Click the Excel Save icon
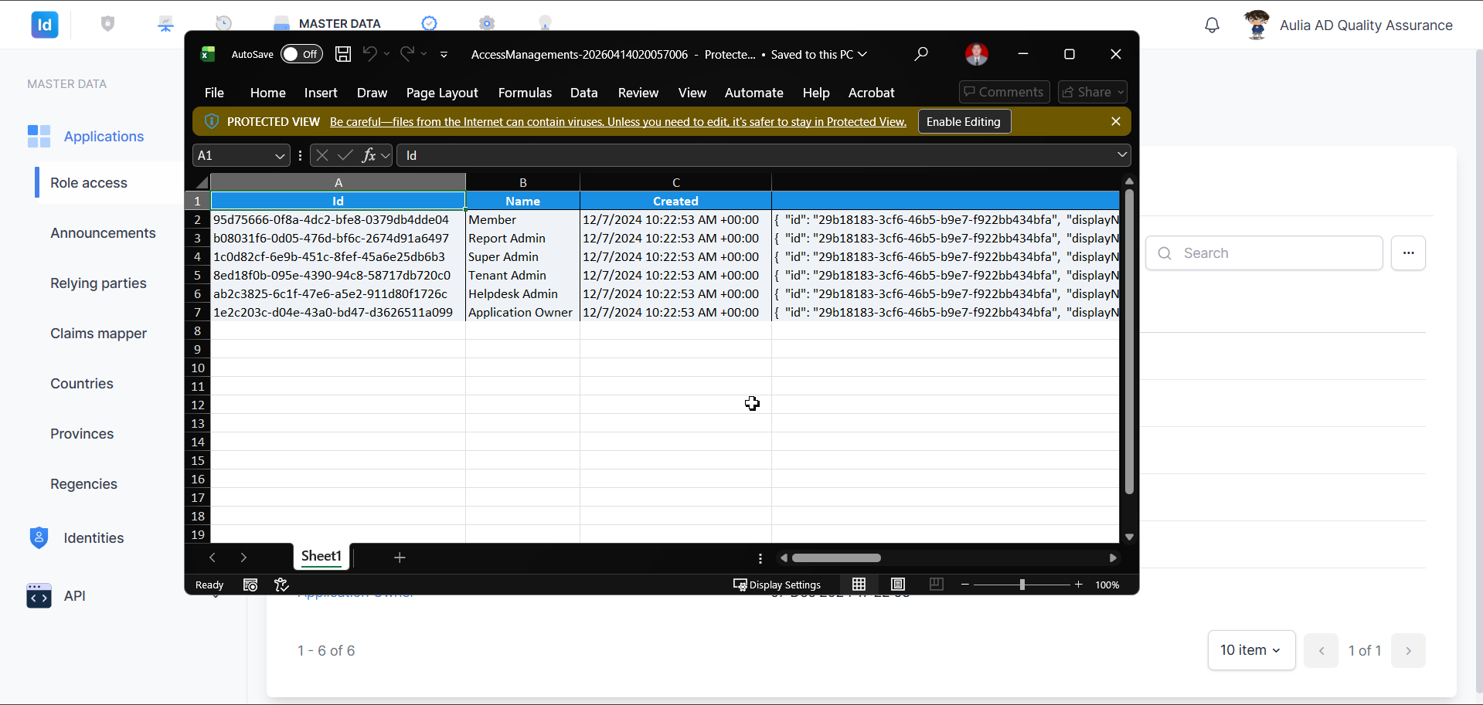This screenshot has height=705, width=1483. coord(343,54)
